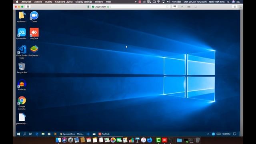Viewport: 256px width, 144px height.
Task: Open the volume status menu
Action: pos(168,2)
